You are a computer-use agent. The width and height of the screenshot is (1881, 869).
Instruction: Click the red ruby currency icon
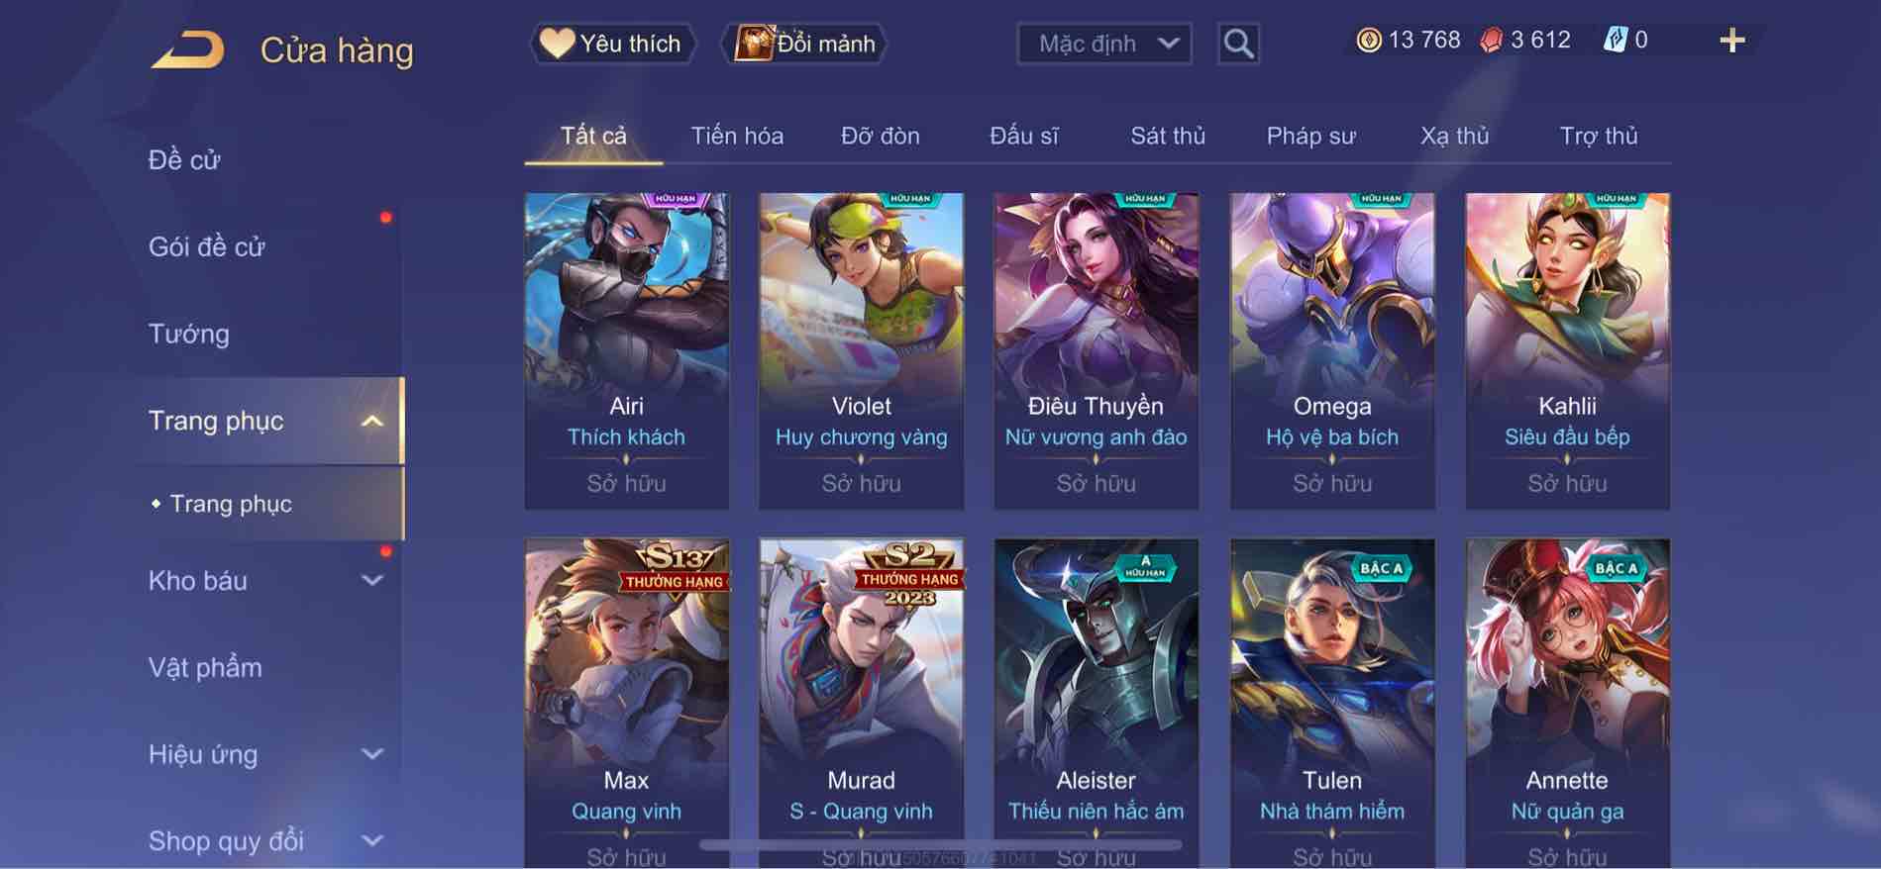point(1491,41)
